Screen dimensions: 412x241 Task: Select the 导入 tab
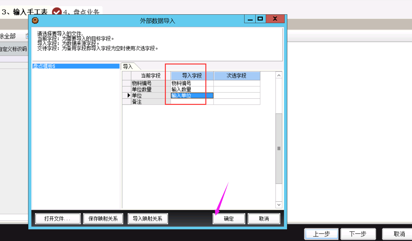tap(128, 66)
